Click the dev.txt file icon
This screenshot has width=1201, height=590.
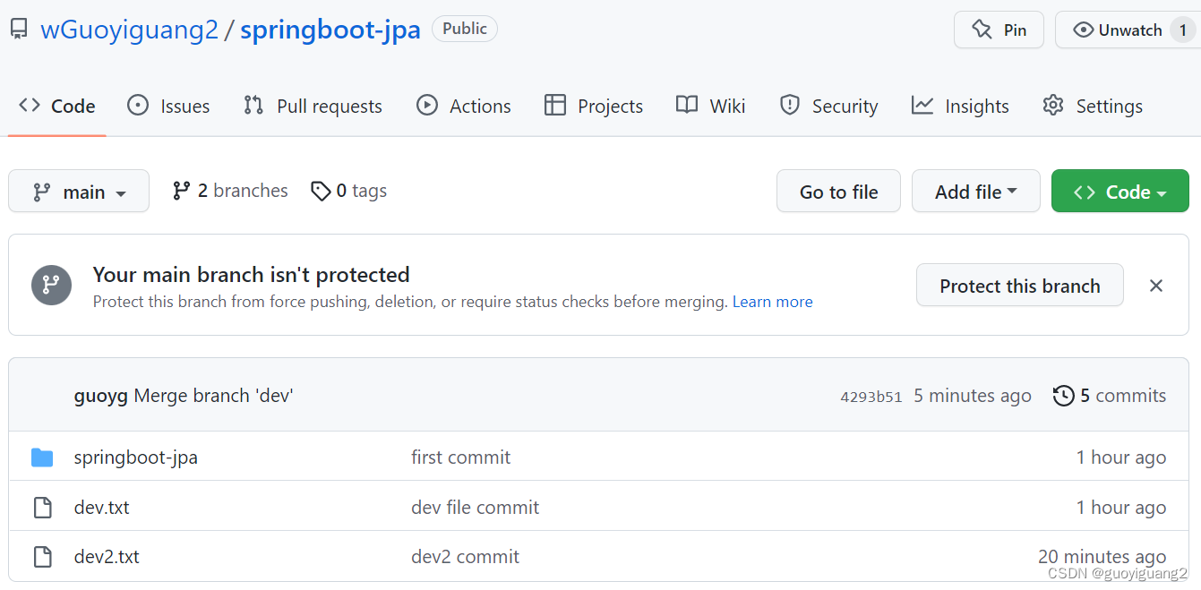[x=42, y=508]
